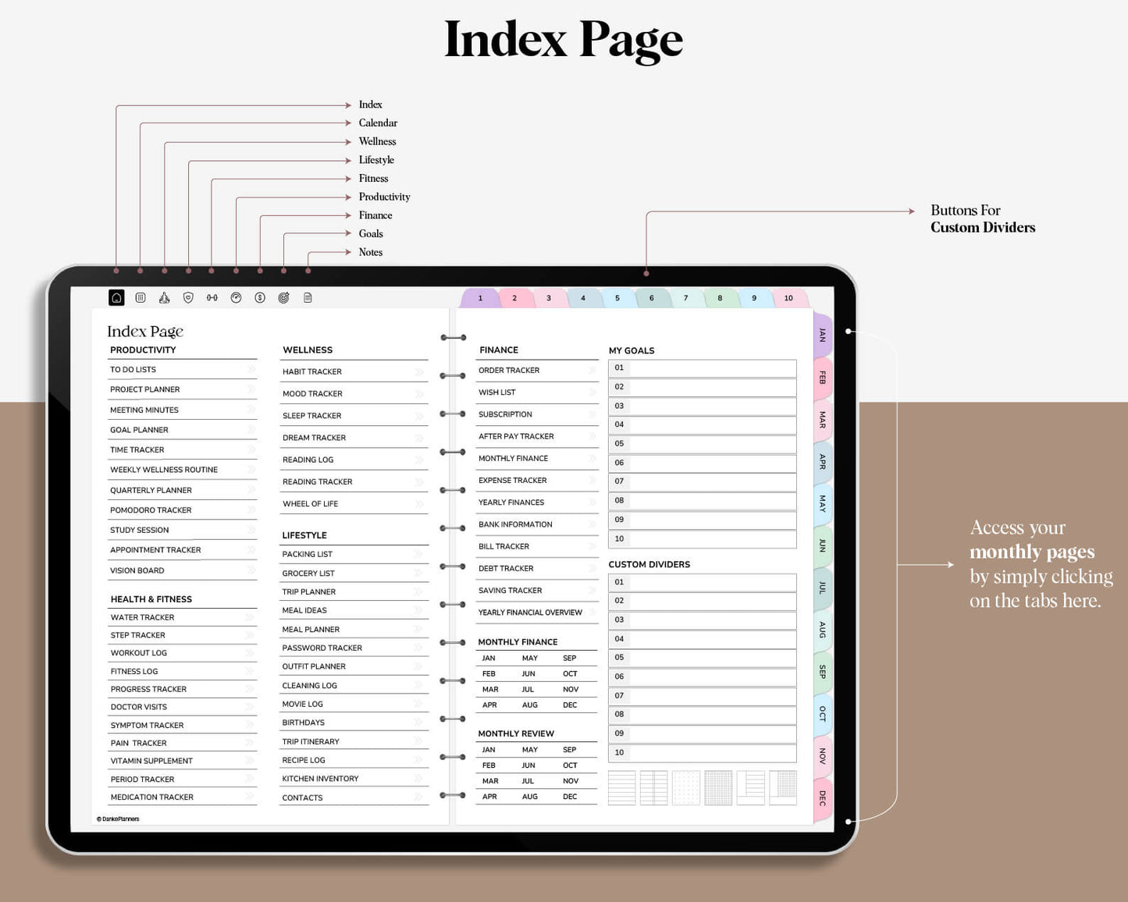Go to the WATER TRACKER page link
Image resolution: width=1128 pixels, height=902 pixels.
tap(143, 617)
